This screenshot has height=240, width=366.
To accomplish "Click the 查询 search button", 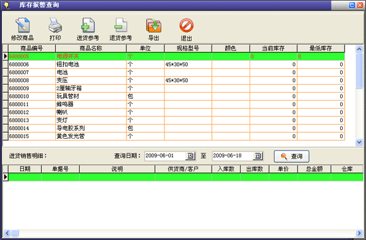I will pyautogui.click(x=291, y=156).
